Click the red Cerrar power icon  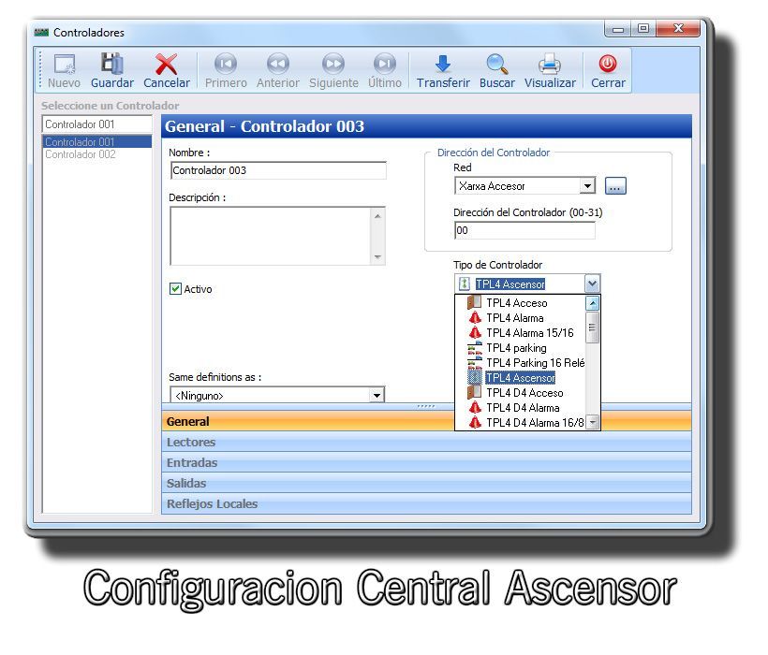[607, 64]
